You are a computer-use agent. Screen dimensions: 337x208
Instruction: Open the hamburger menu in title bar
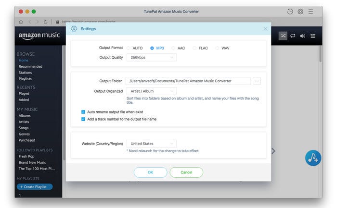(311, 12)
